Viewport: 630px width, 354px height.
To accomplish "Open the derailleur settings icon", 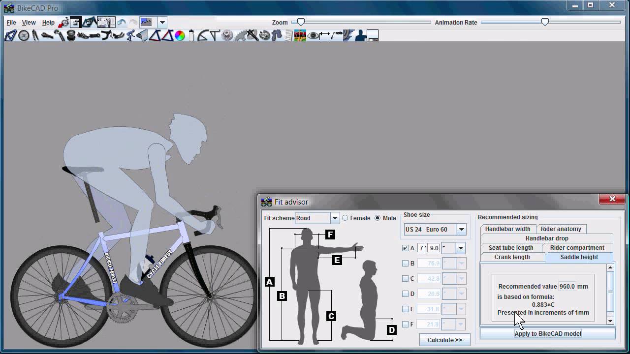I will pyautogui.click(x=277, y=35).
